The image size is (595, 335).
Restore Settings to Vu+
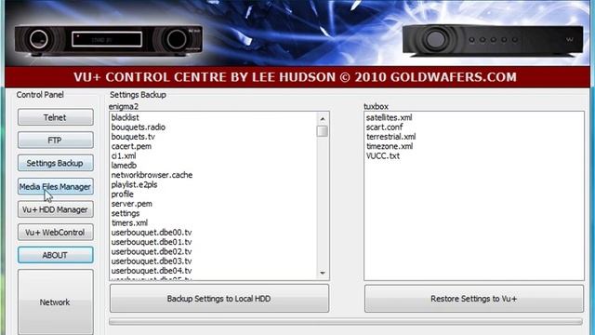pyautogui.click(x=474, y=299)
